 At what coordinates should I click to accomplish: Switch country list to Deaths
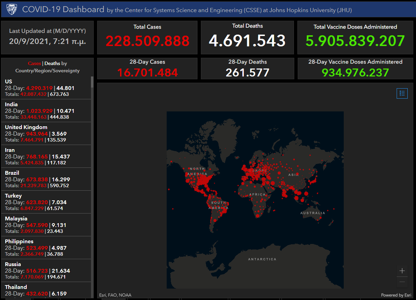[x=52, y=64]
